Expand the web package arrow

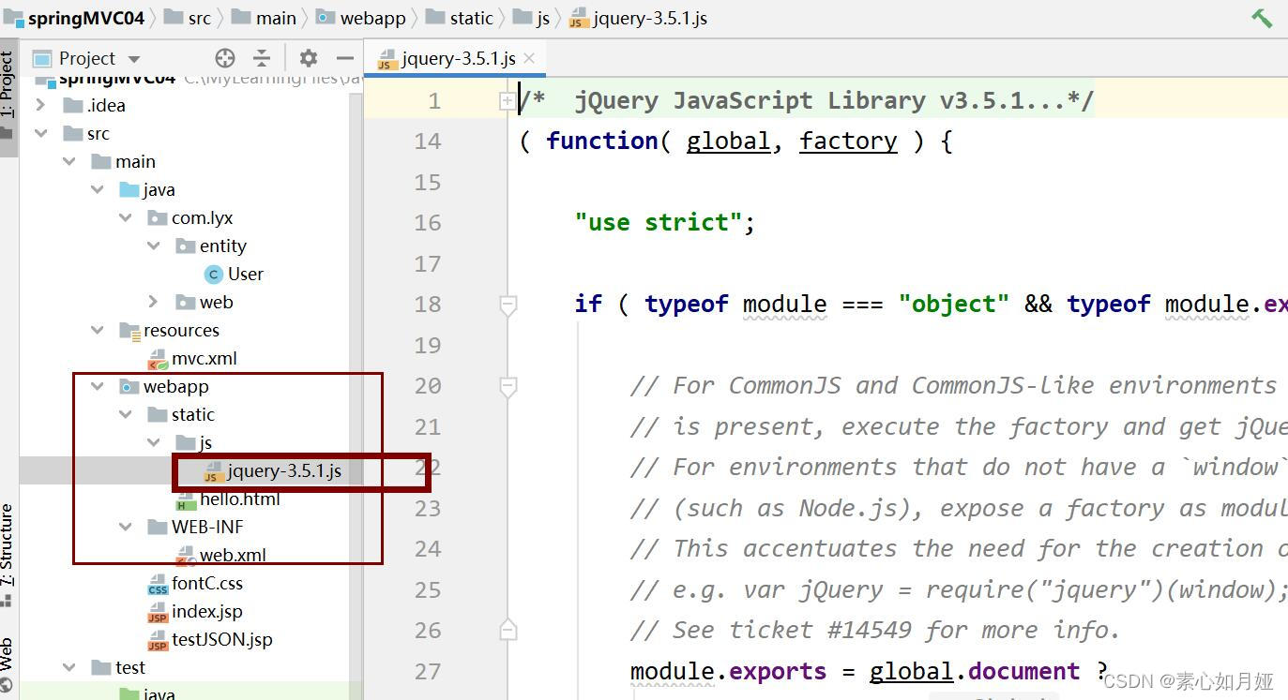pos(154,302)
